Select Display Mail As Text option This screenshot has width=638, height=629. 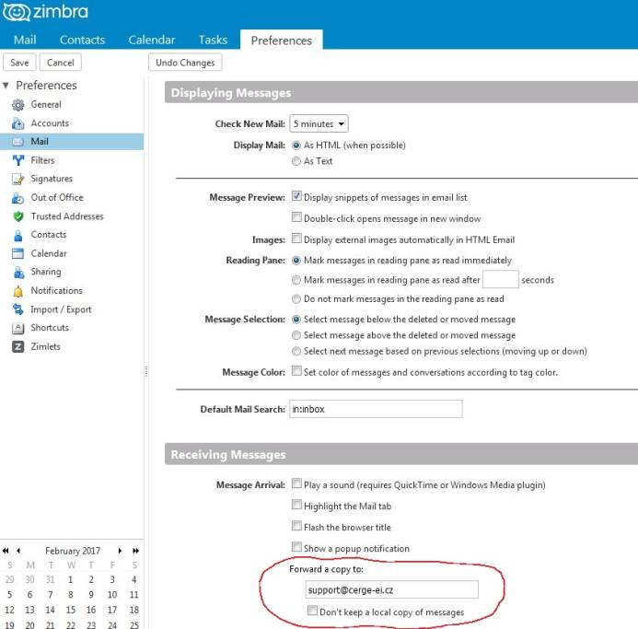pyautogui.click(x=296, y=161)
